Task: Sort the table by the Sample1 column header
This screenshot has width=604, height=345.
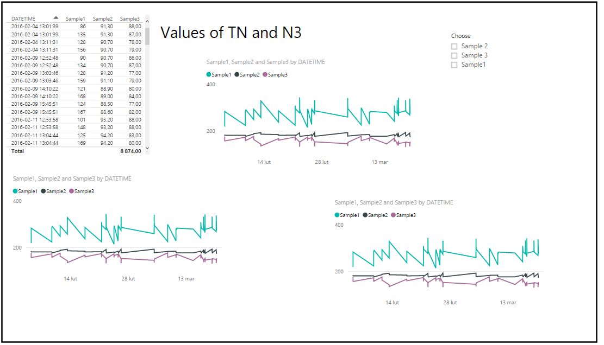Action: pos(75,18)
